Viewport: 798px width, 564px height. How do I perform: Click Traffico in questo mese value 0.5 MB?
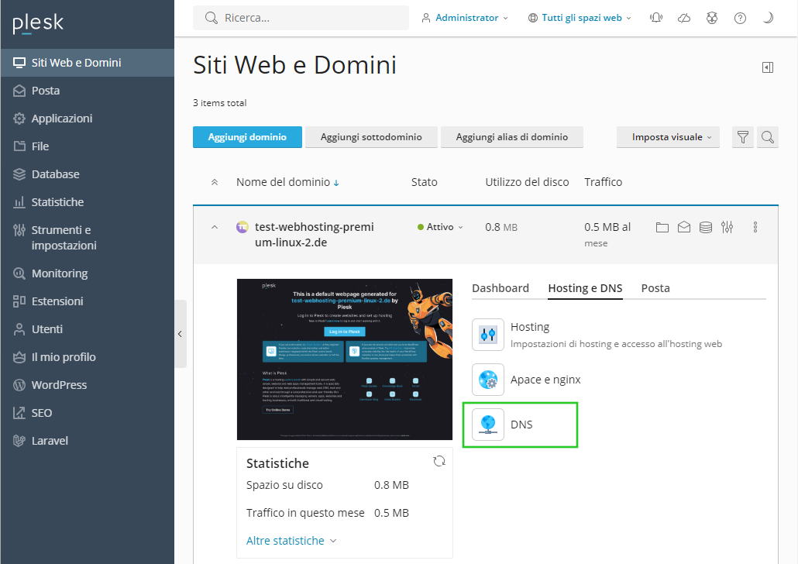click(391, 513)
